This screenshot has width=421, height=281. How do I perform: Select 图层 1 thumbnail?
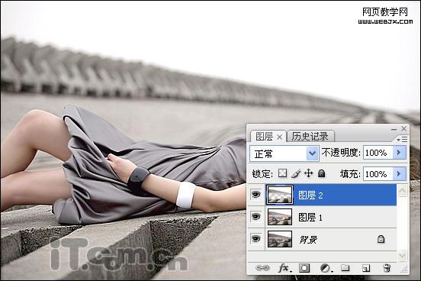pyautogui.click(x=279, y=217)
